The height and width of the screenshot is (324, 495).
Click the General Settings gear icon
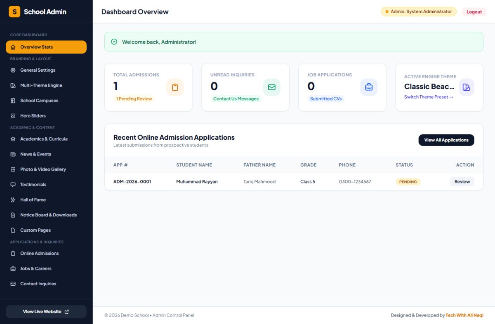click(13, 70)
